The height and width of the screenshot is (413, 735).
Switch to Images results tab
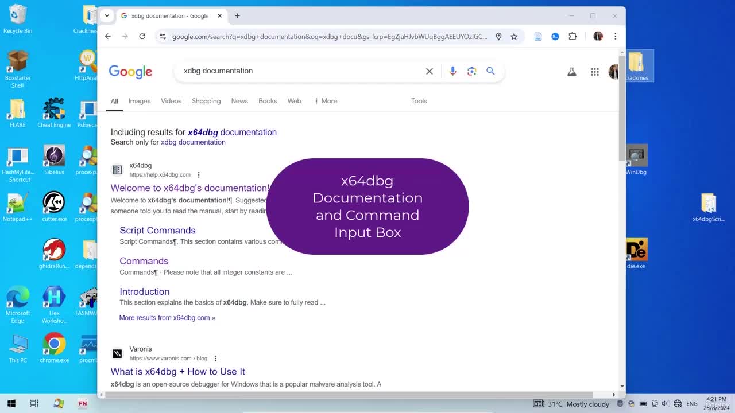(x=140, y=101)
